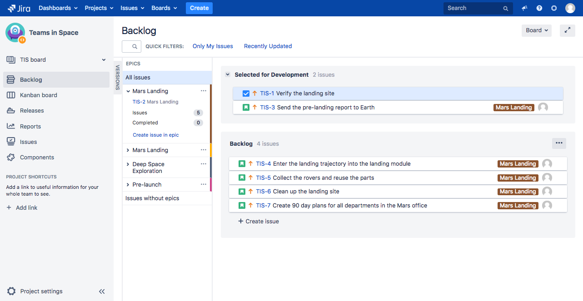
Task: Click the Releases ship icon
Action: tap(11, 110)
